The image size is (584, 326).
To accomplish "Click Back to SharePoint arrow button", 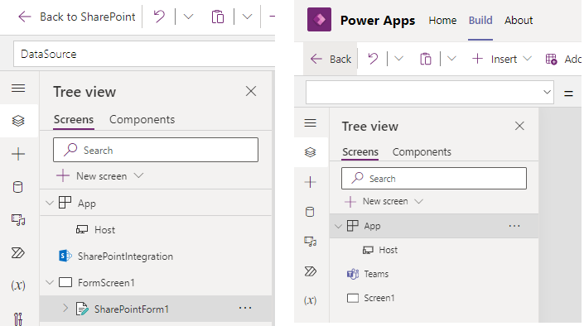I will click(25, 17).
